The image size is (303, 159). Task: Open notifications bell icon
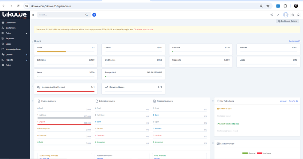point(298,15)
